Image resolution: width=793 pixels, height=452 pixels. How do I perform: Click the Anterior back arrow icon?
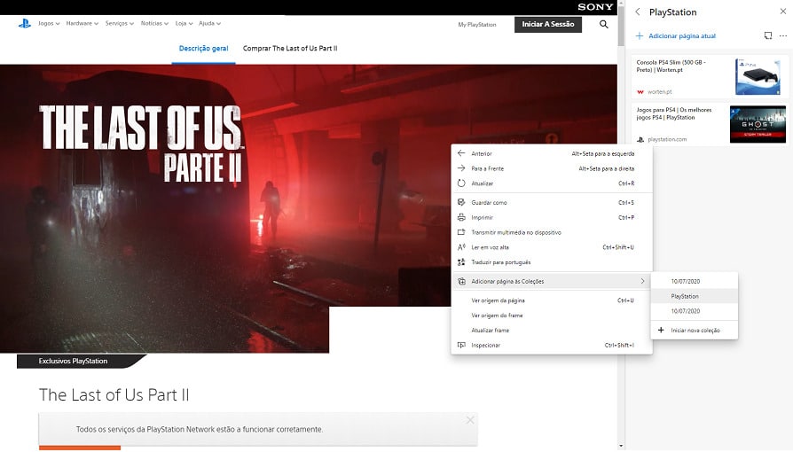point(460,153)
